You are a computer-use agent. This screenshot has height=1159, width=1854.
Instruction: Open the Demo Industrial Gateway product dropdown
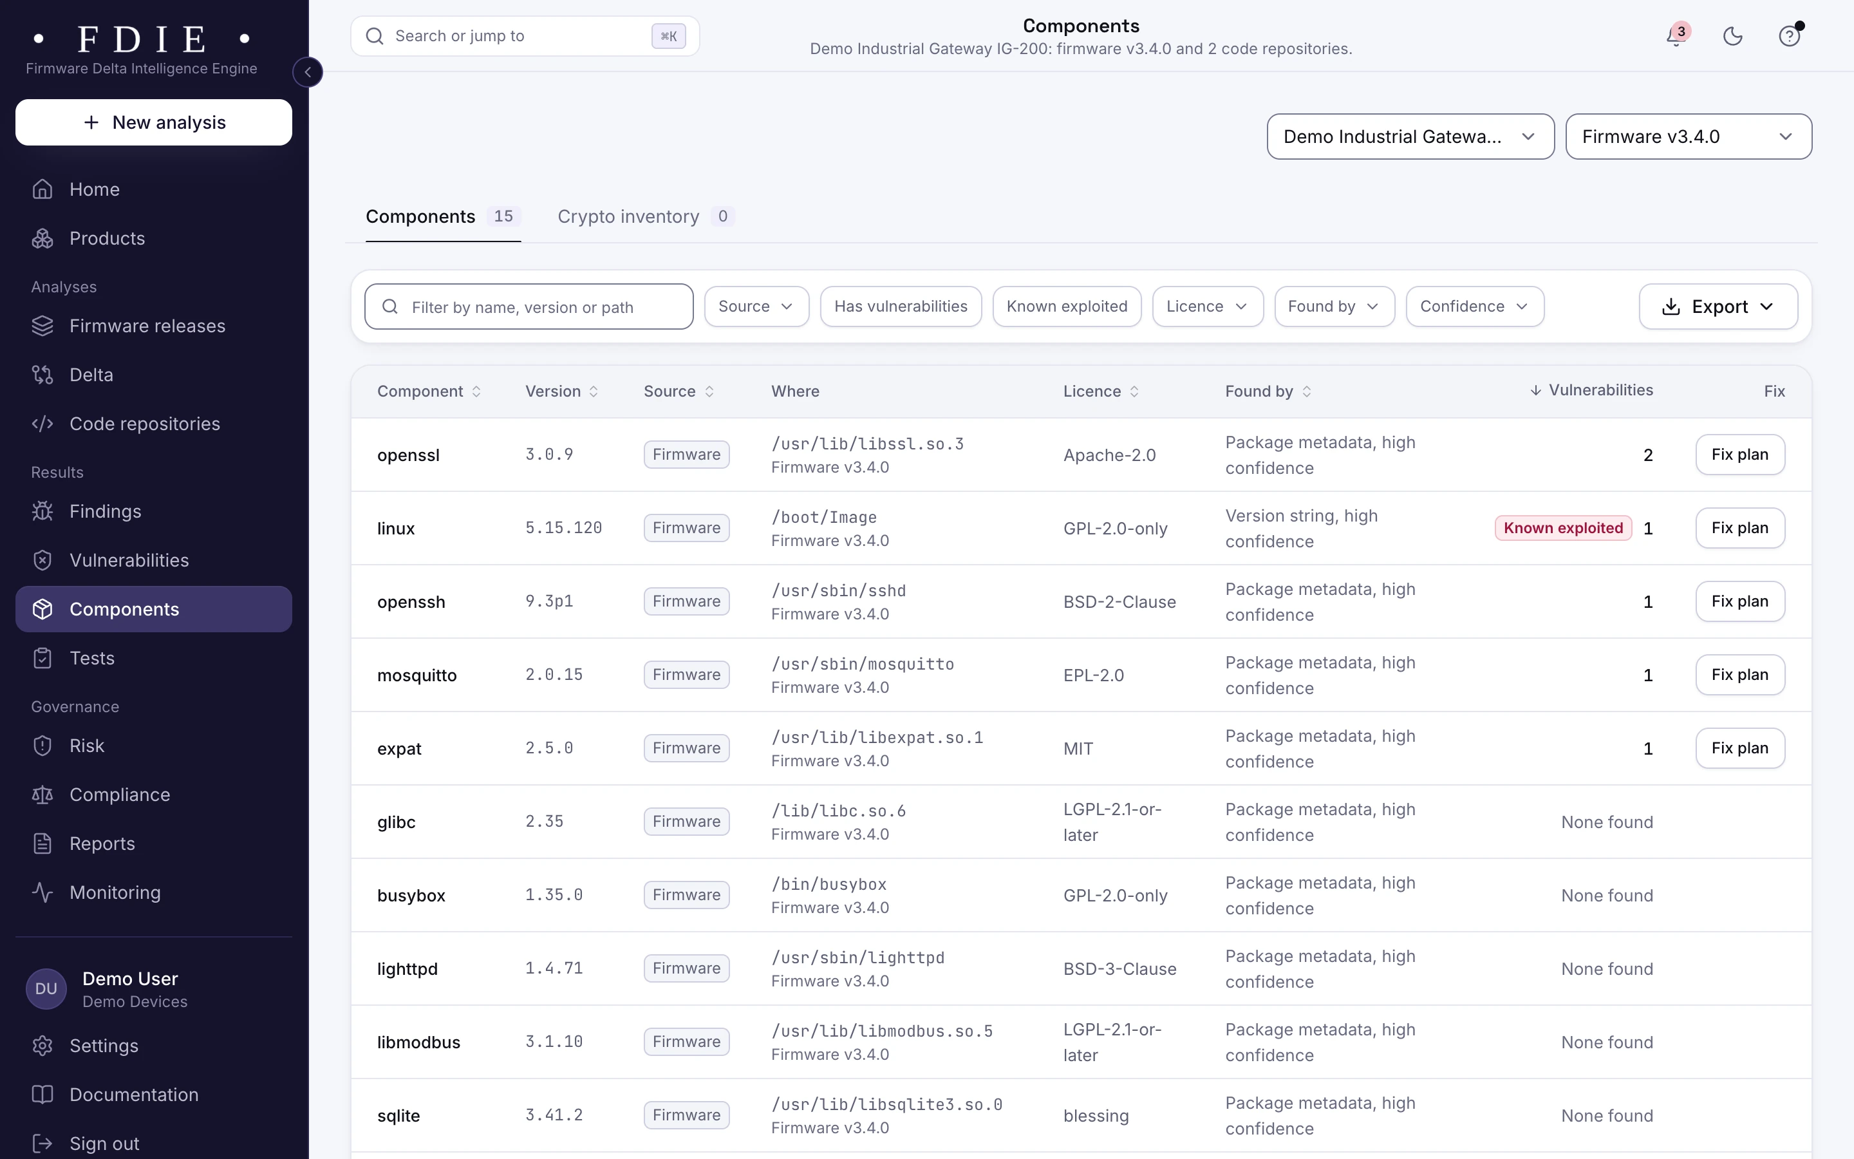[x=1410, y=137]
